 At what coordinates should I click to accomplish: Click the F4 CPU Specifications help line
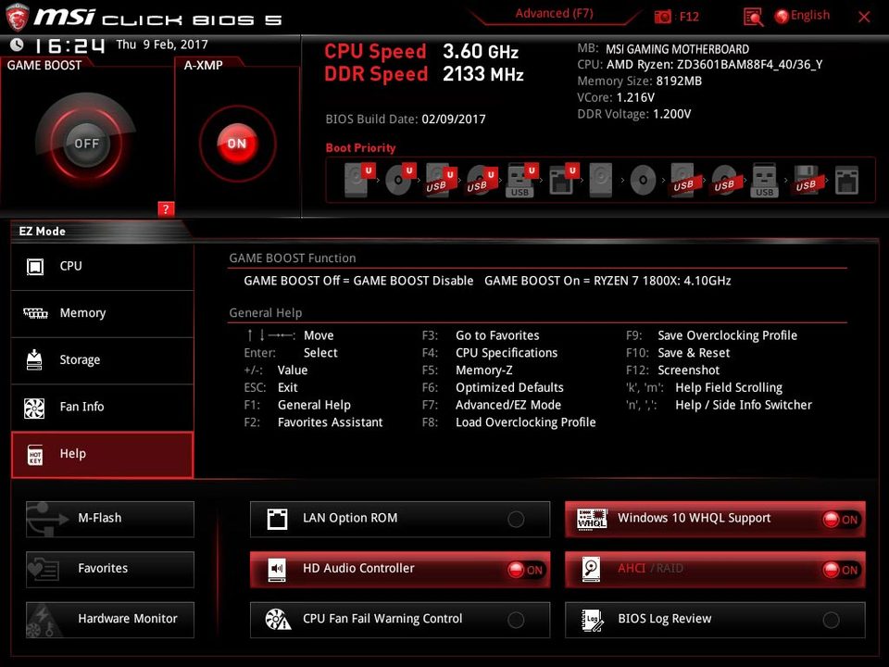point(490,353)
